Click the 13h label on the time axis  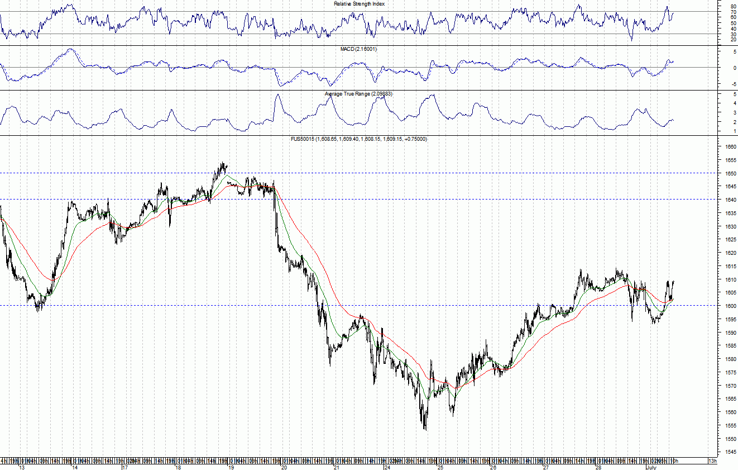pyautogui.click(x=712, y=461)
